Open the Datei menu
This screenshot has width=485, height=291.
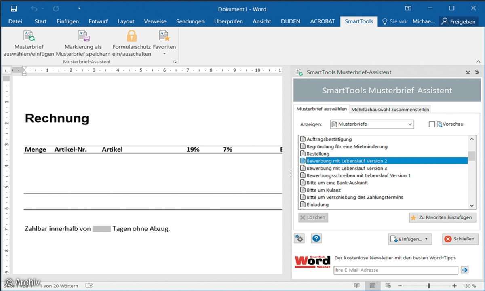click(x=15, y=21)
